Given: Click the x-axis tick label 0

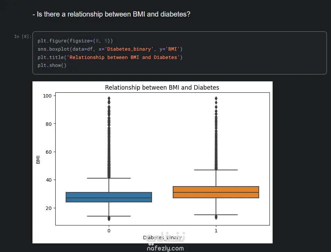Looking at the screenshot, I should [109, 231].
